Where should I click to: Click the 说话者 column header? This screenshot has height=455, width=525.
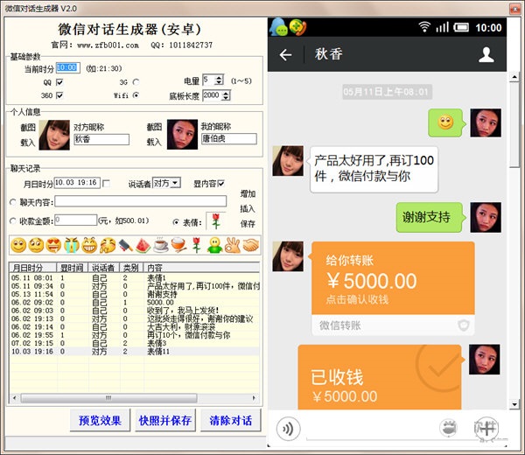click(104, 267)
